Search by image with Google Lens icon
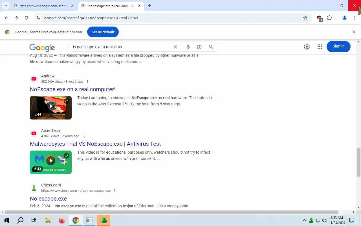 click(x=199, y=47)
